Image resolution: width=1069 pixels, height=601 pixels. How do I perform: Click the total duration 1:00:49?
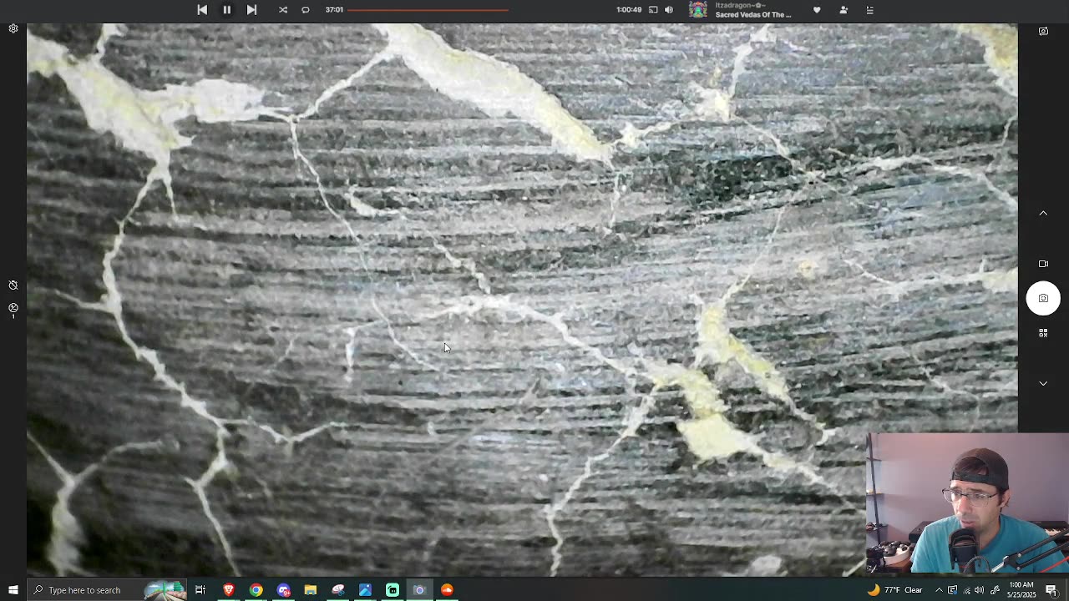[x=629, y=10]
